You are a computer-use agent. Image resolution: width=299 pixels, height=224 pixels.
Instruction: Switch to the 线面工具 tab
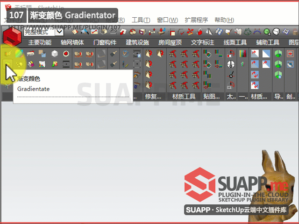235,42
